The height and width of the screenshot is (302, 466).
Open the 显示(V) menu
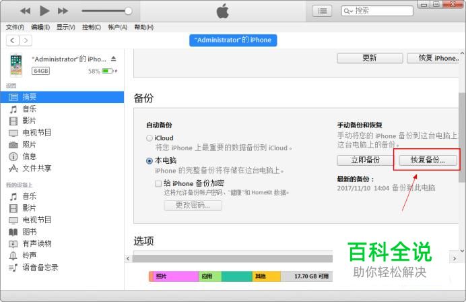pyautogui.click(x=66, y=28)
